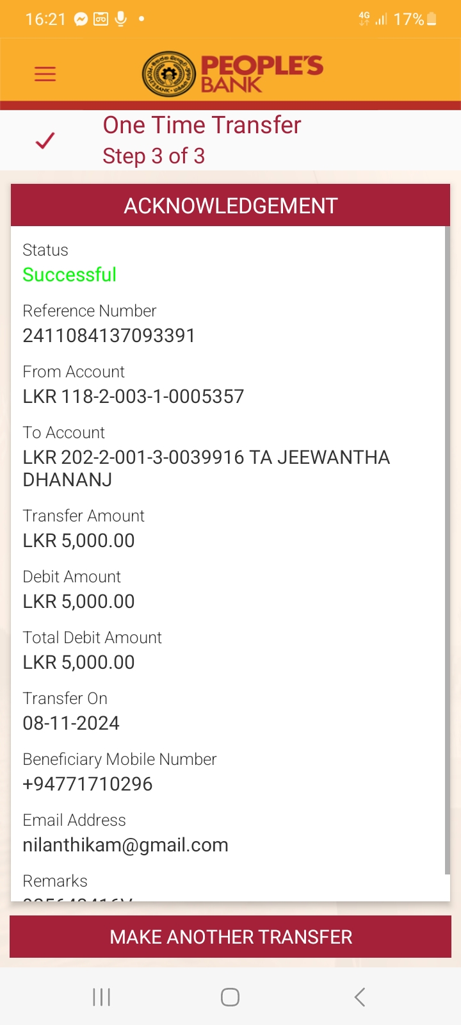The width and height of the screenshot is (461, 1025).
Task: Click Make Another Transfer button
Action: tap(230, 937)
